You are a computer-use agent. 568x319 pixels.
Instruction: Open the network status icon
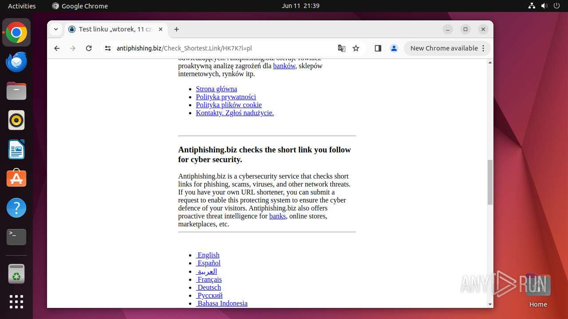(x=532, y=6)
